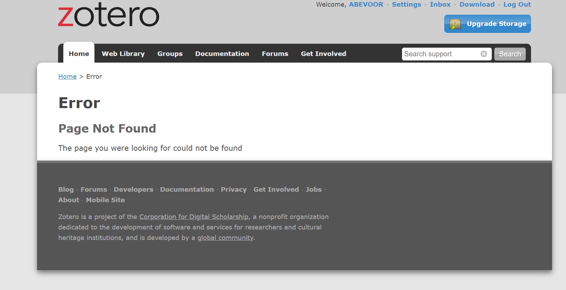Open the Jobs footer link

[313, 189]
